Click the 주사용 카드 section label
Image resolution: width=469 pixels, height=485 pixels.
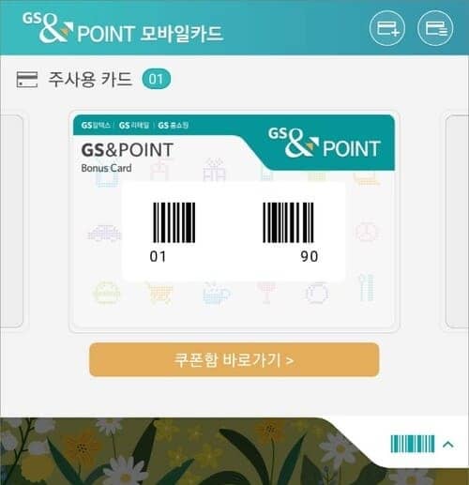90,79
